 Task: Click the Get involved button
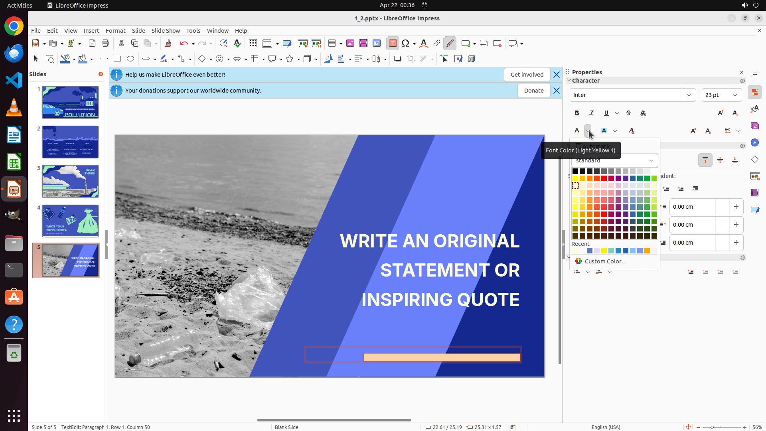[527, 75]
